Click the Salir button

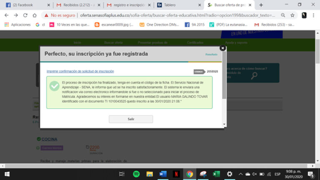[x=131, y=119]
